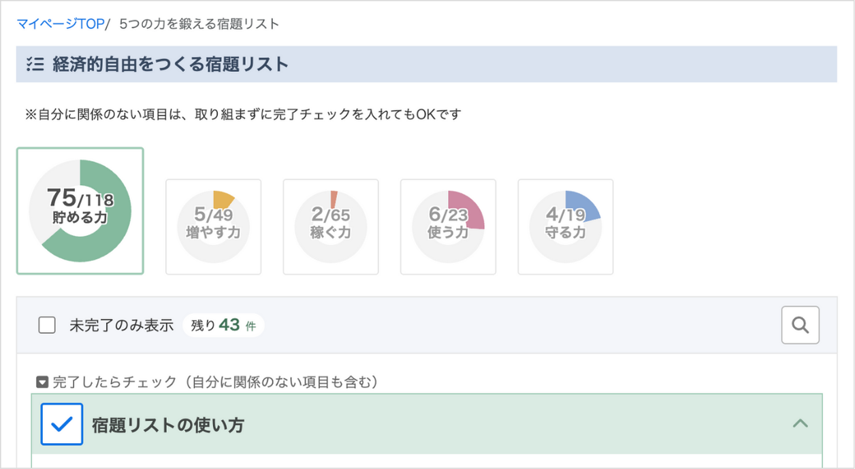
Task: Open search with the magnifier button
Action: click(x=800, y=326)
